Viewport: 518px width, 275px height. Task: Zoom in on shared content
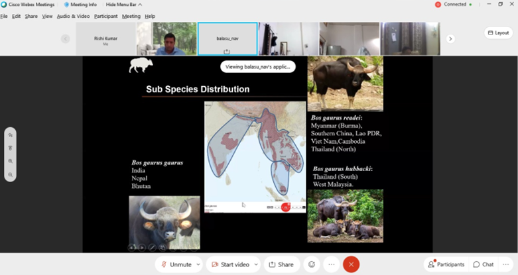pos(11,161)
